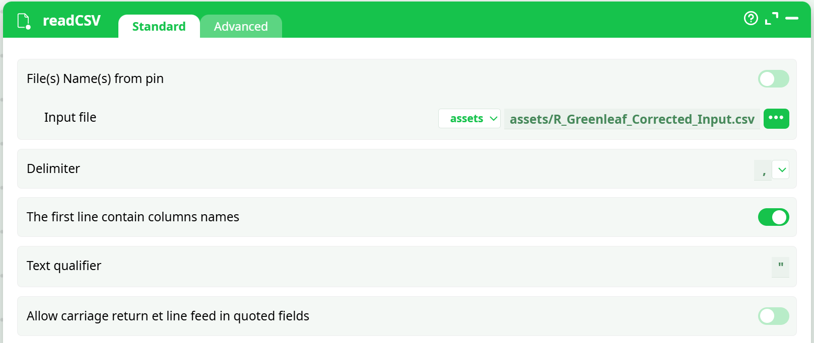Browse for input file with three-dots button

[x=776, y=119]
